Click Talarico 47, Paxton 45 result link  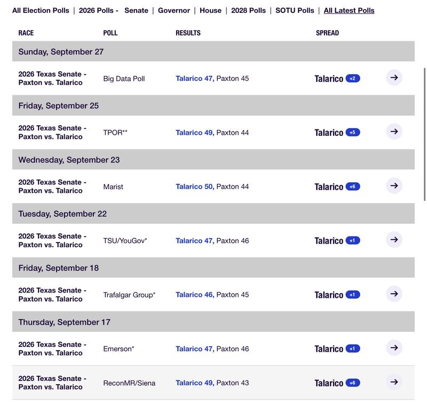(212, 78)
